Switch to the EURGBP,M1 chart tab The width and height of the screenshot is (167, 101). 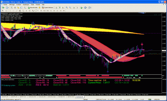click(61, 97)
